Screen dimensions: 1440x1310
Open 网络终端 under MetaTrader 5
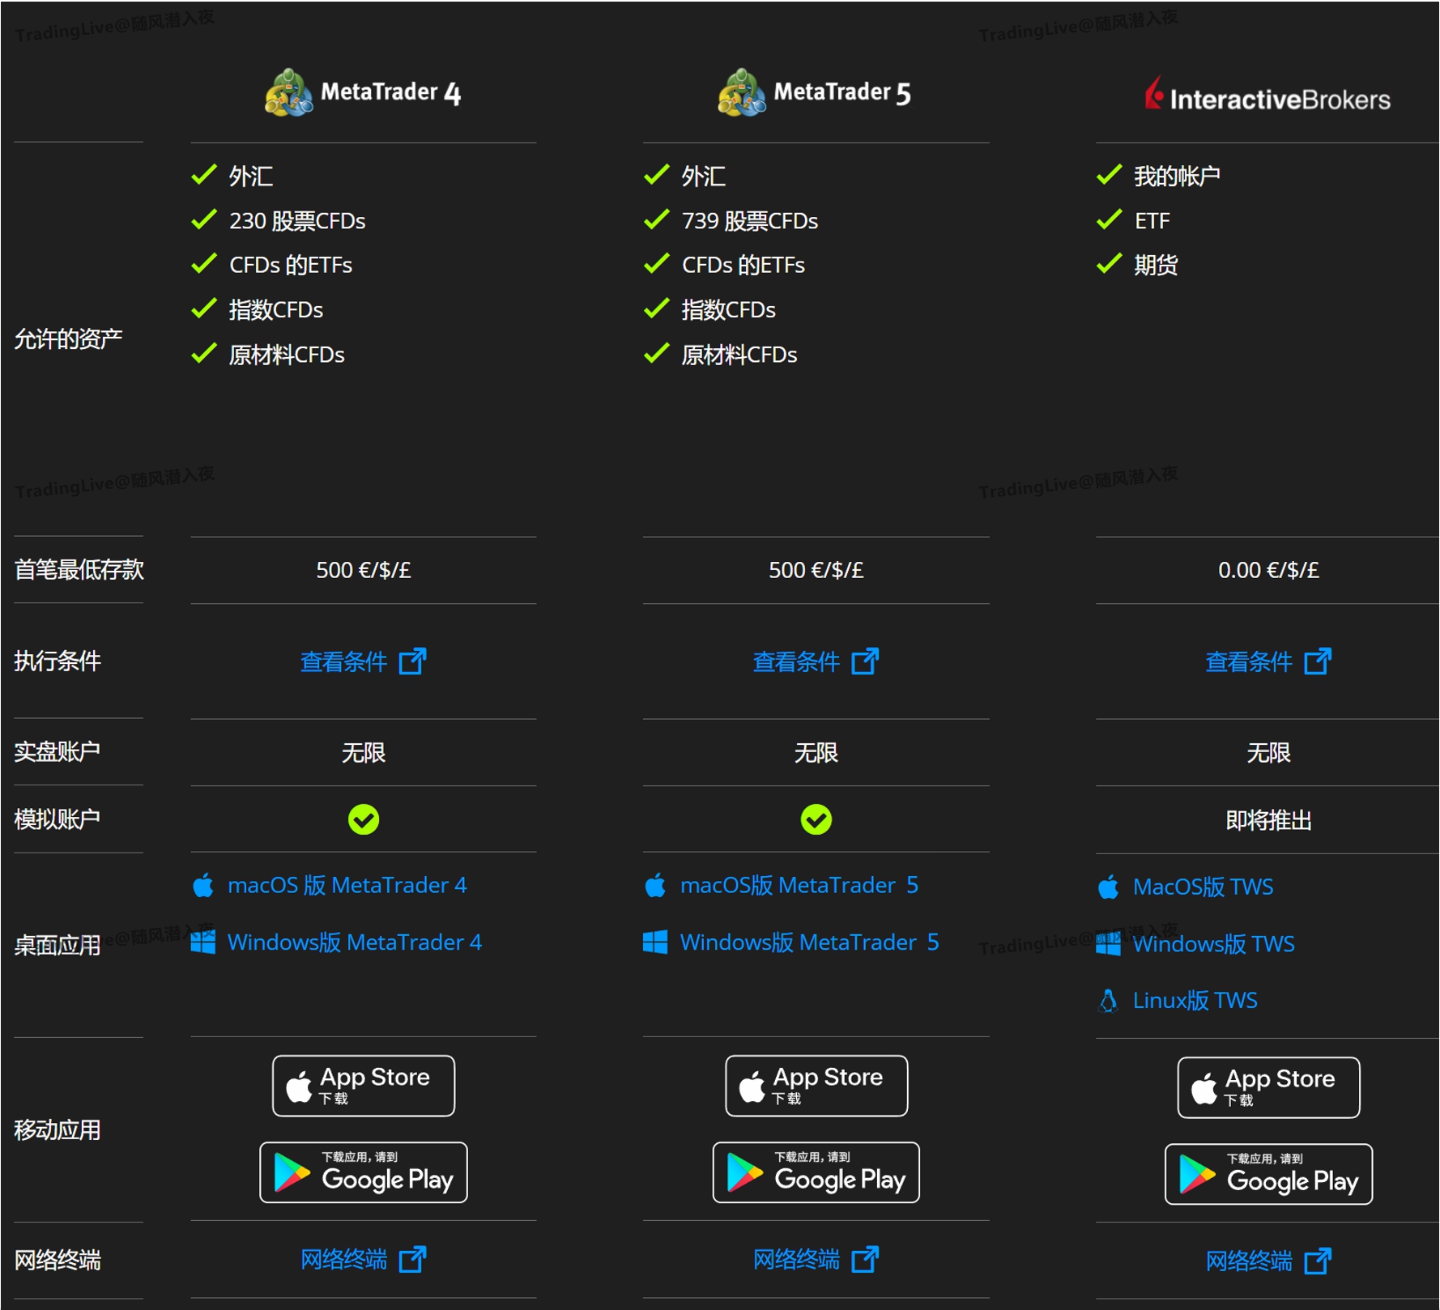pos(795,1258)
